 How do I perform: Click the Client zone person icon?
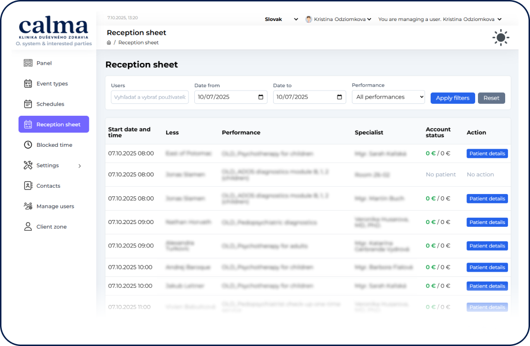(x=28, y=227)
